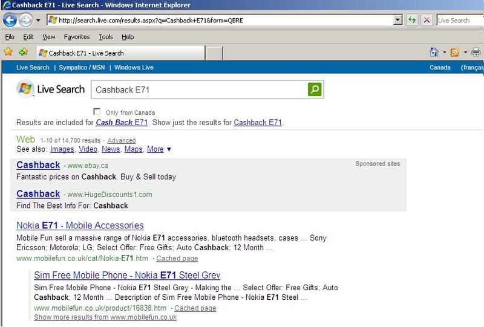484x327 pixels.
Task: Click the Canada region link
Action: tap(440, 68)
